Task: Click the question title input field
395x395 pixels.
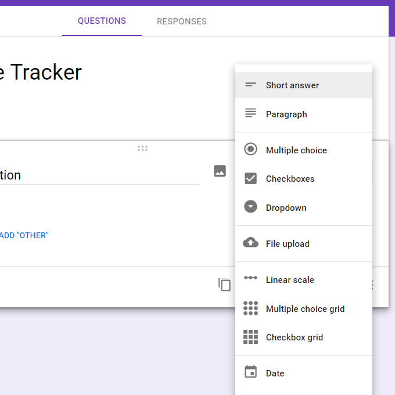Action: [x=99, y=175]
